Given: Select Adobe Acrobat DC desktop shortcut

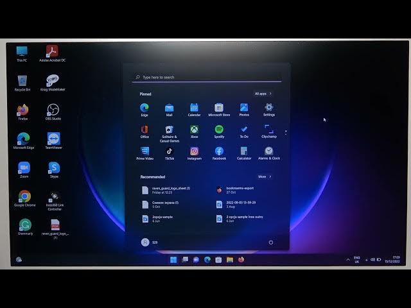Looking at the screenshot, I should click(52, 53).
